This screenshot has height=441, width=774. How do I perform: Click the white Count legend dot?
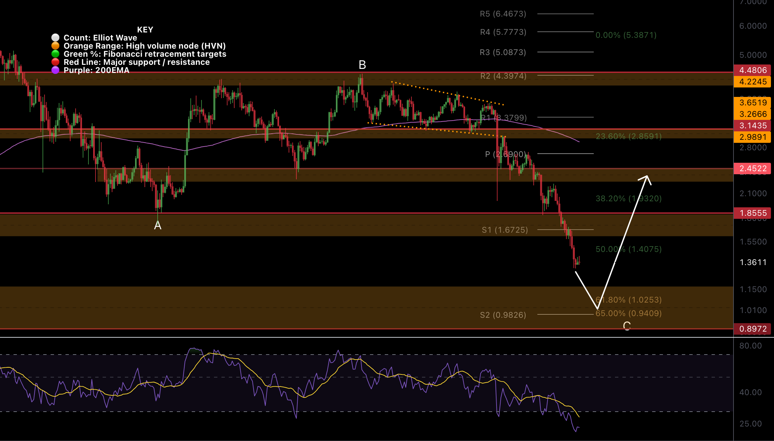(x=55, y=37)
